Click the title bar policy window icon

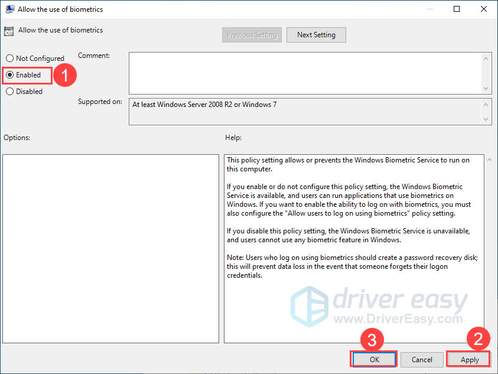pos(9,9)
